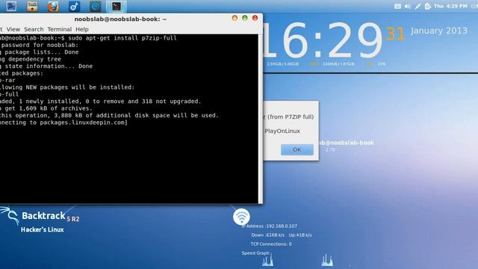478x269 pixels.
Task: Click the 'Up: 418 k/s' widget text
Action: (300, 235)
